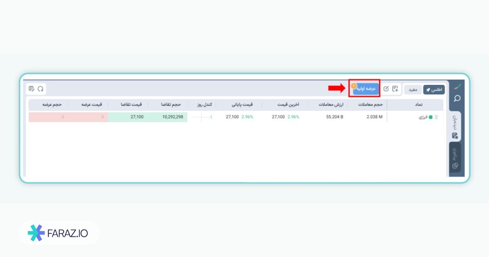The height and width of the screenshot is (257, 489).
Task: Select the pinned اطلس watchlist tab
Action: point(434,89)
